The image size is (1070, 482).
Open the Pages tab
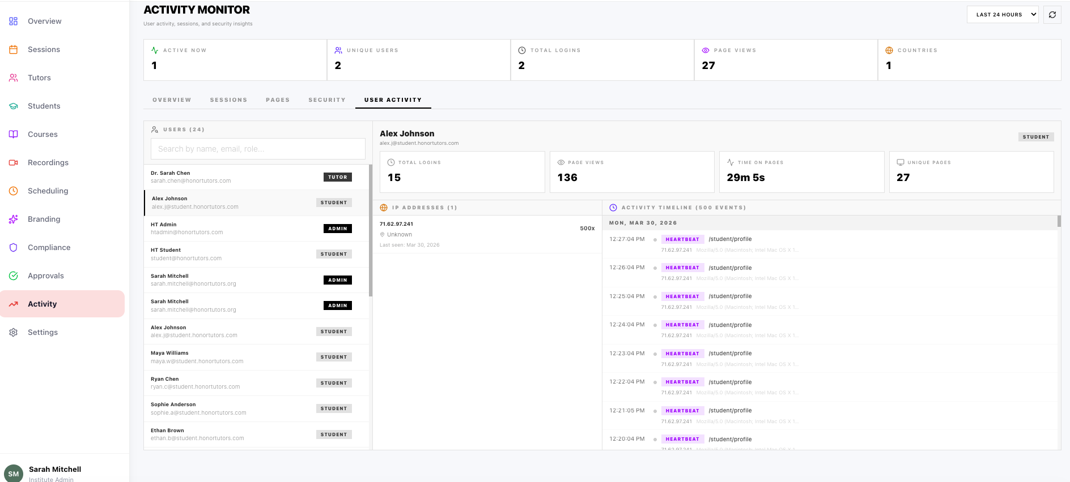click(x=278, y=100)
